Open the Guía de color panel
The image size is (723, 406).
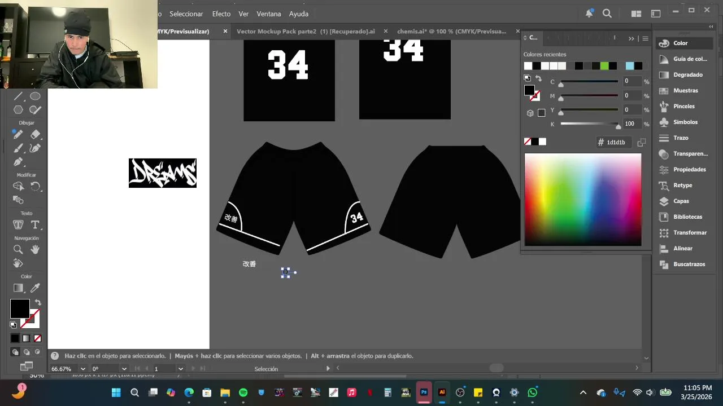tap(683, 59)
